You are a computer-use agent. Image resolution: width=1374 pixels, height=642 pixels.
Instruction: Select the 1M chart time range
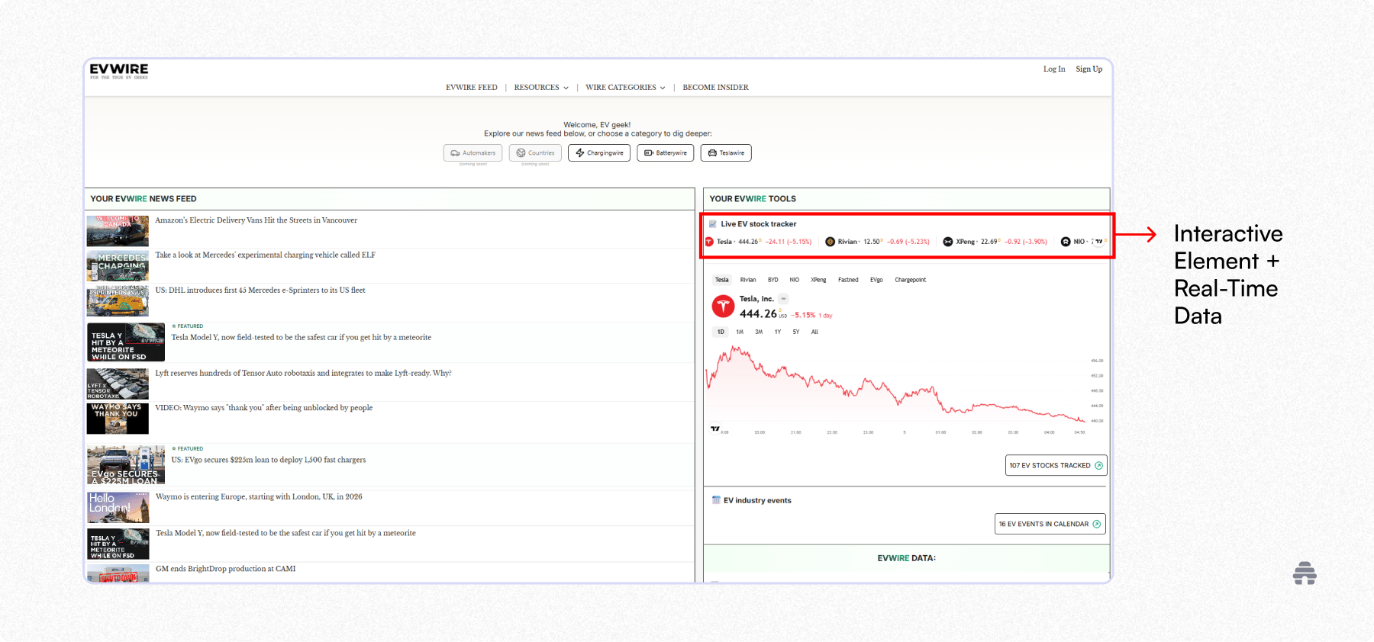pyautogui.click(x=740, y=332)
